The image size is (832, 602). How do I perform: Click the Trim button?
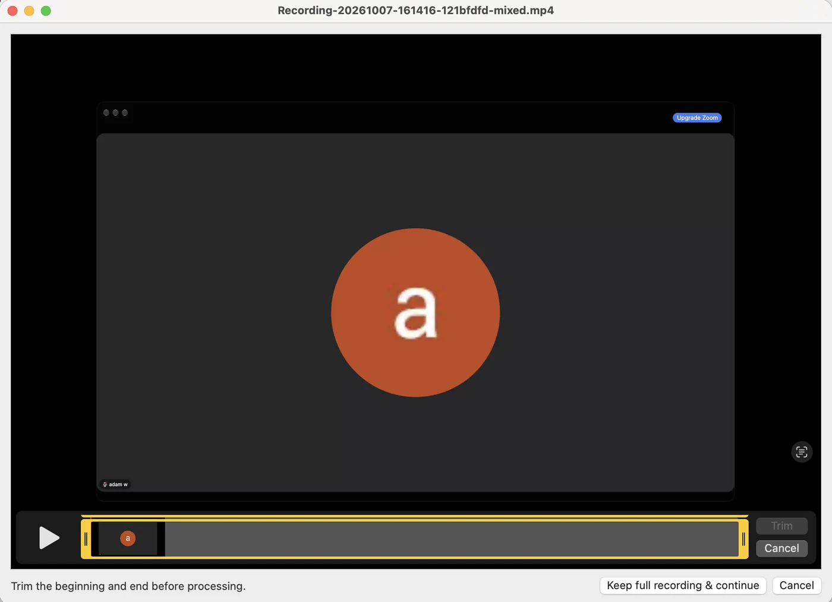point(781,526)
